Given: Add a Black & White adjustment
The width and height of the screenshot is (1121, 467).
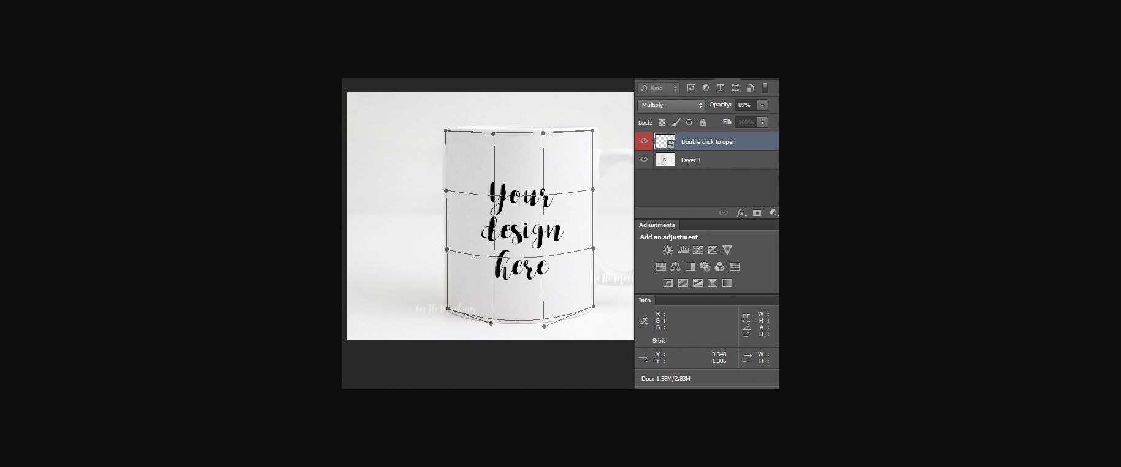Looking at the screenshot, I should (691, 267).
